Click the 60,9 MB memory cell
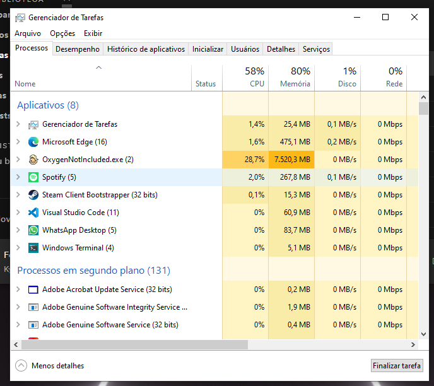The image size is (434, 386). coord(291,213)
